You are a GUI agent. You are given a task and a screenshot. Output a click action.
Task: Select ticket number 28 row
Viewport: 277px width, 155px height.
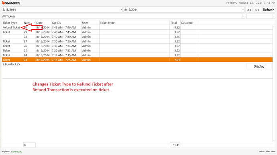tap(137, 37)
